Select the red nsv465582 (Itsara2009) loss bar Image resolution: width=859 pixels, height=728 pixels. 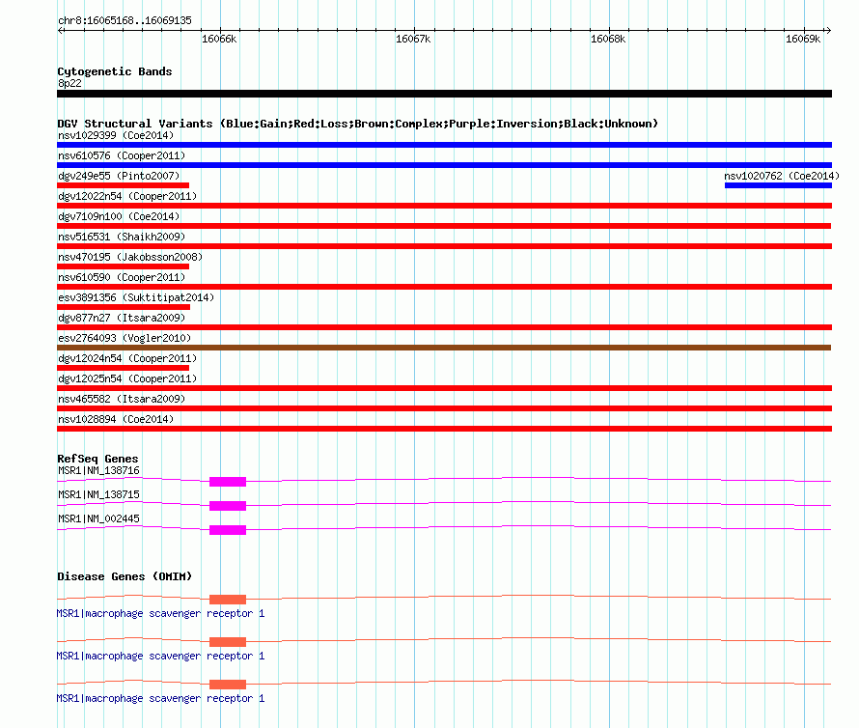pos(444,408)
